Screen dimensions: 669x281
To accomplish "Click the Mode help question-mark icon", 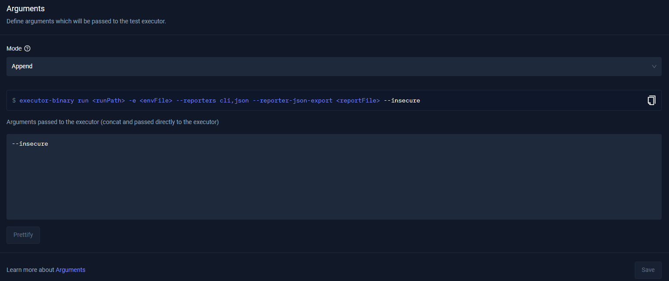I will point(27,48).
